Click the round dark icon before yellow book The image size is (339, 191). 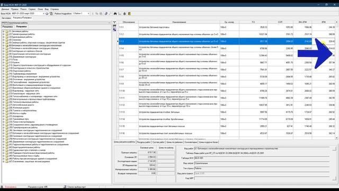pyautogui.click(x=124, y=14)
